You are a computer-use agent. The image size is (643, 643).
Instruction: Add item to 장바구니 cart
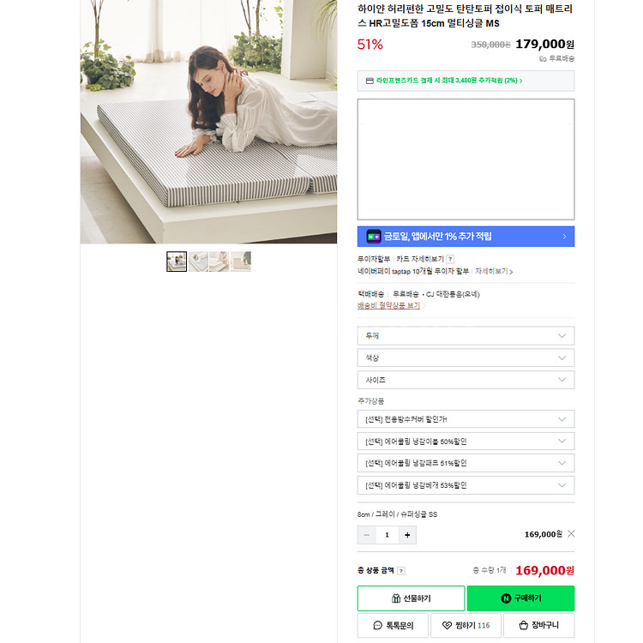539,625
